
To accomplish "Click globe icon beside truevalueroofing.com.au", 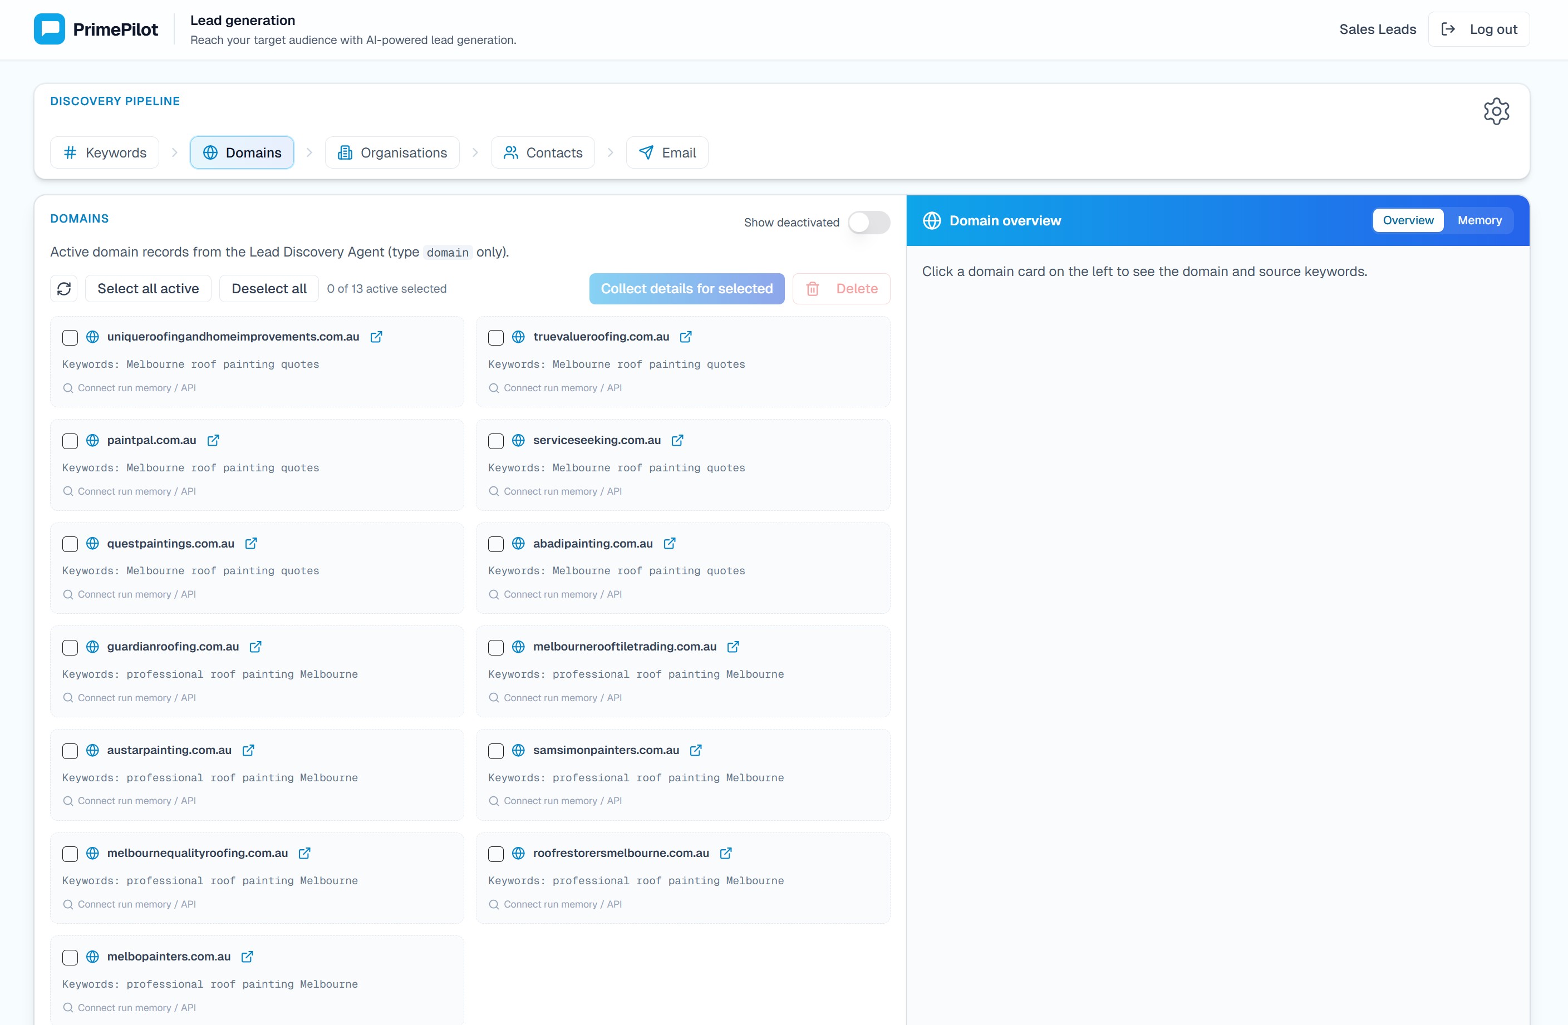I will tap(519, 337).
